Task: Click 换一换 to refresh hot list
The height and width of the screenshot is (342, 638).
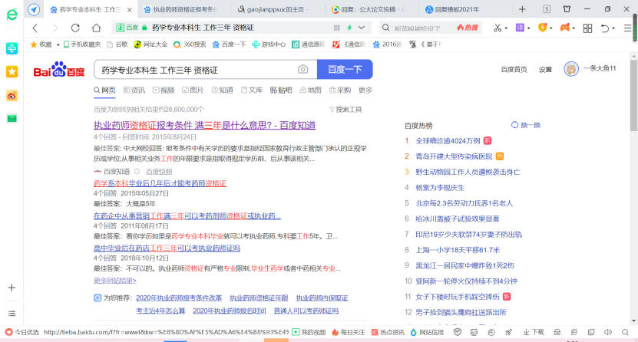Action: (526, 125)
